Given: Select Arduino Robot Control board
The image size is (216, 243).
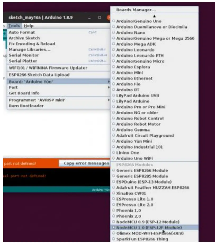Looking at the screenshot, I should (x=154, y=118).
